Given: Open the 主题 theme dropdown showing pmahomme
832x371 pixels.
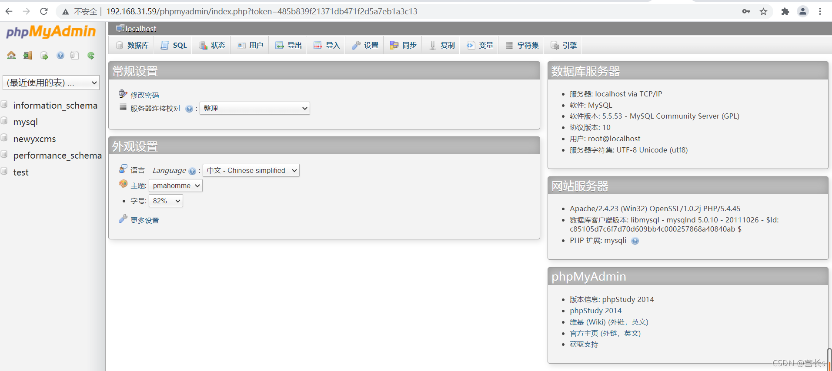Looking at the screenshot, I should [x=176, y=185].
